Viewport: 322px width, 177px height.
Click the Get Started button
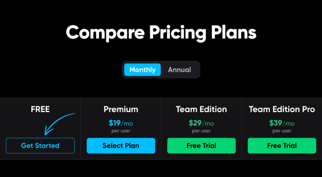click(40, 145)
